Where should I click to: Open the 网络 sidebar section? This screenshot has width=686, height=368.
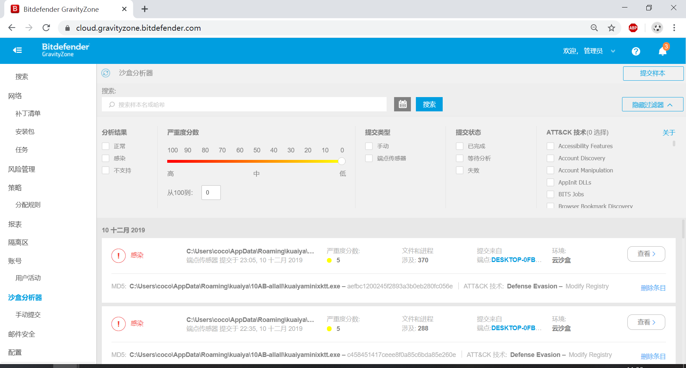(15, 96)
